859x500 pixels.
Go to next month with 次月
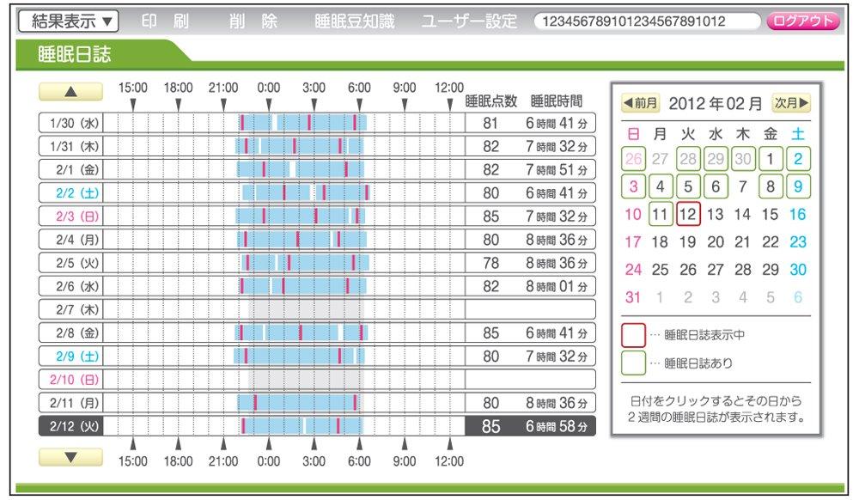click(790, 104)
